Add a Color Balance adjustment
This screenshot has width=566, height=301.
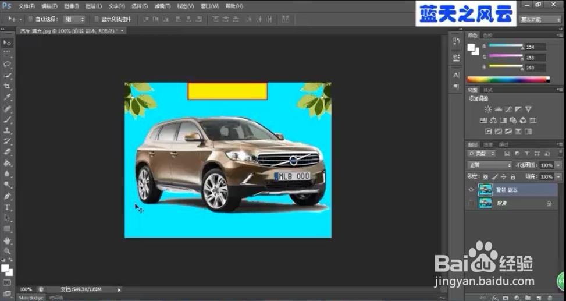tap(493, 121)
